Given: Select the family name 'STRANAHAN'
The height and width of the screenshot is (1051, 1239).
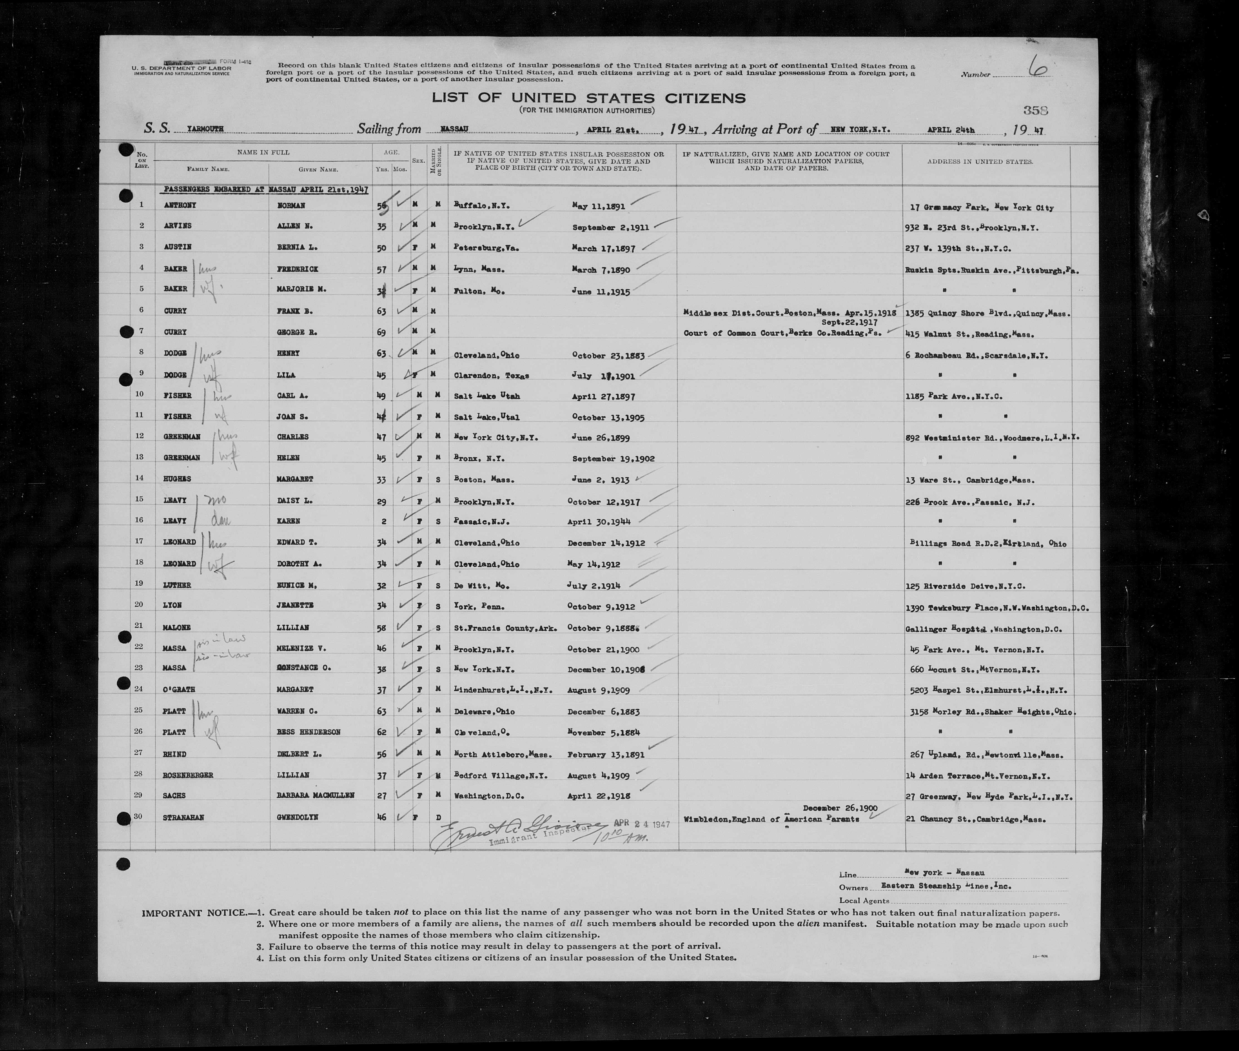Looking at the screenshot, I should [x=183, y=817].
